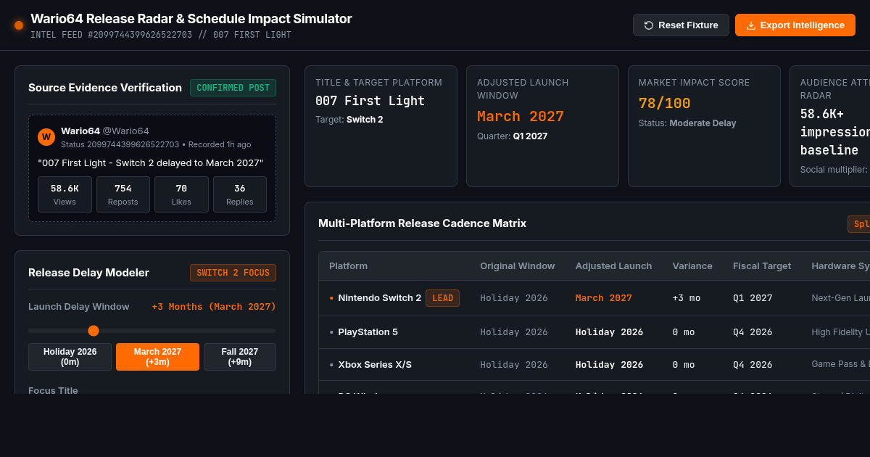Click the 70 Likes stat box

click(x=181, y=194)
